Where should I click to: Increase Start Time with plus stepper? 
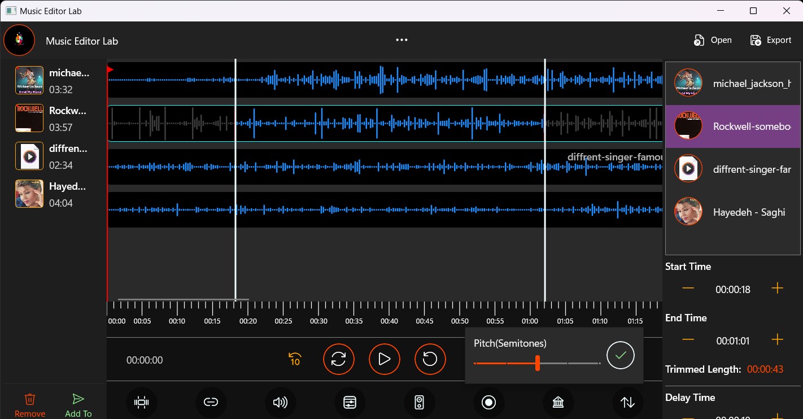point(778,289)
